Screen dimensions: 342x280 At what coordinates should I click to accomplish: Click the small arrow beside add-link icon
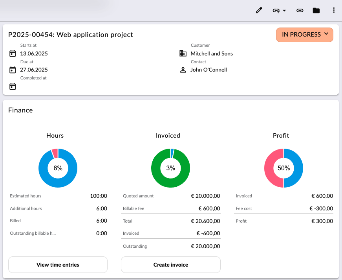(x=284, y=11)
